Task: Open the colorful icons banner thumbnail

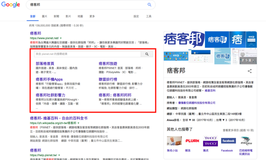Action: point(176,56)
